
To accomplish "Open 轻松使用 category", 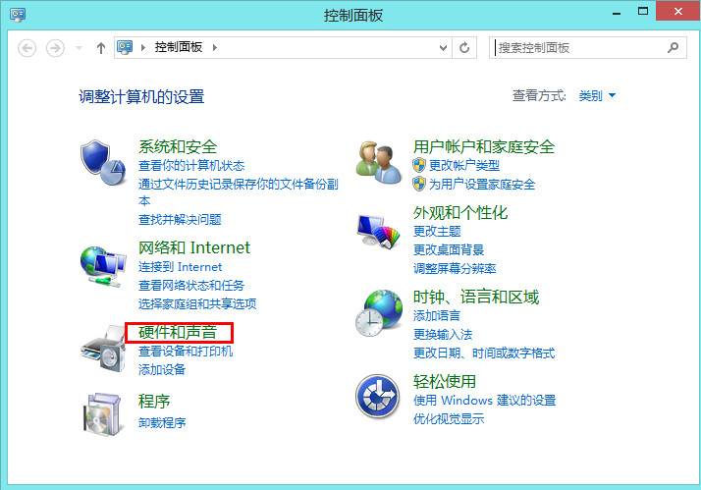I will [445, 381].
